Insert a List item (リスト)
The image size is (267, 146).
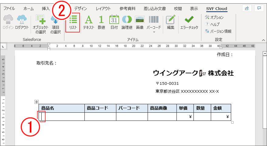(73, 22)
